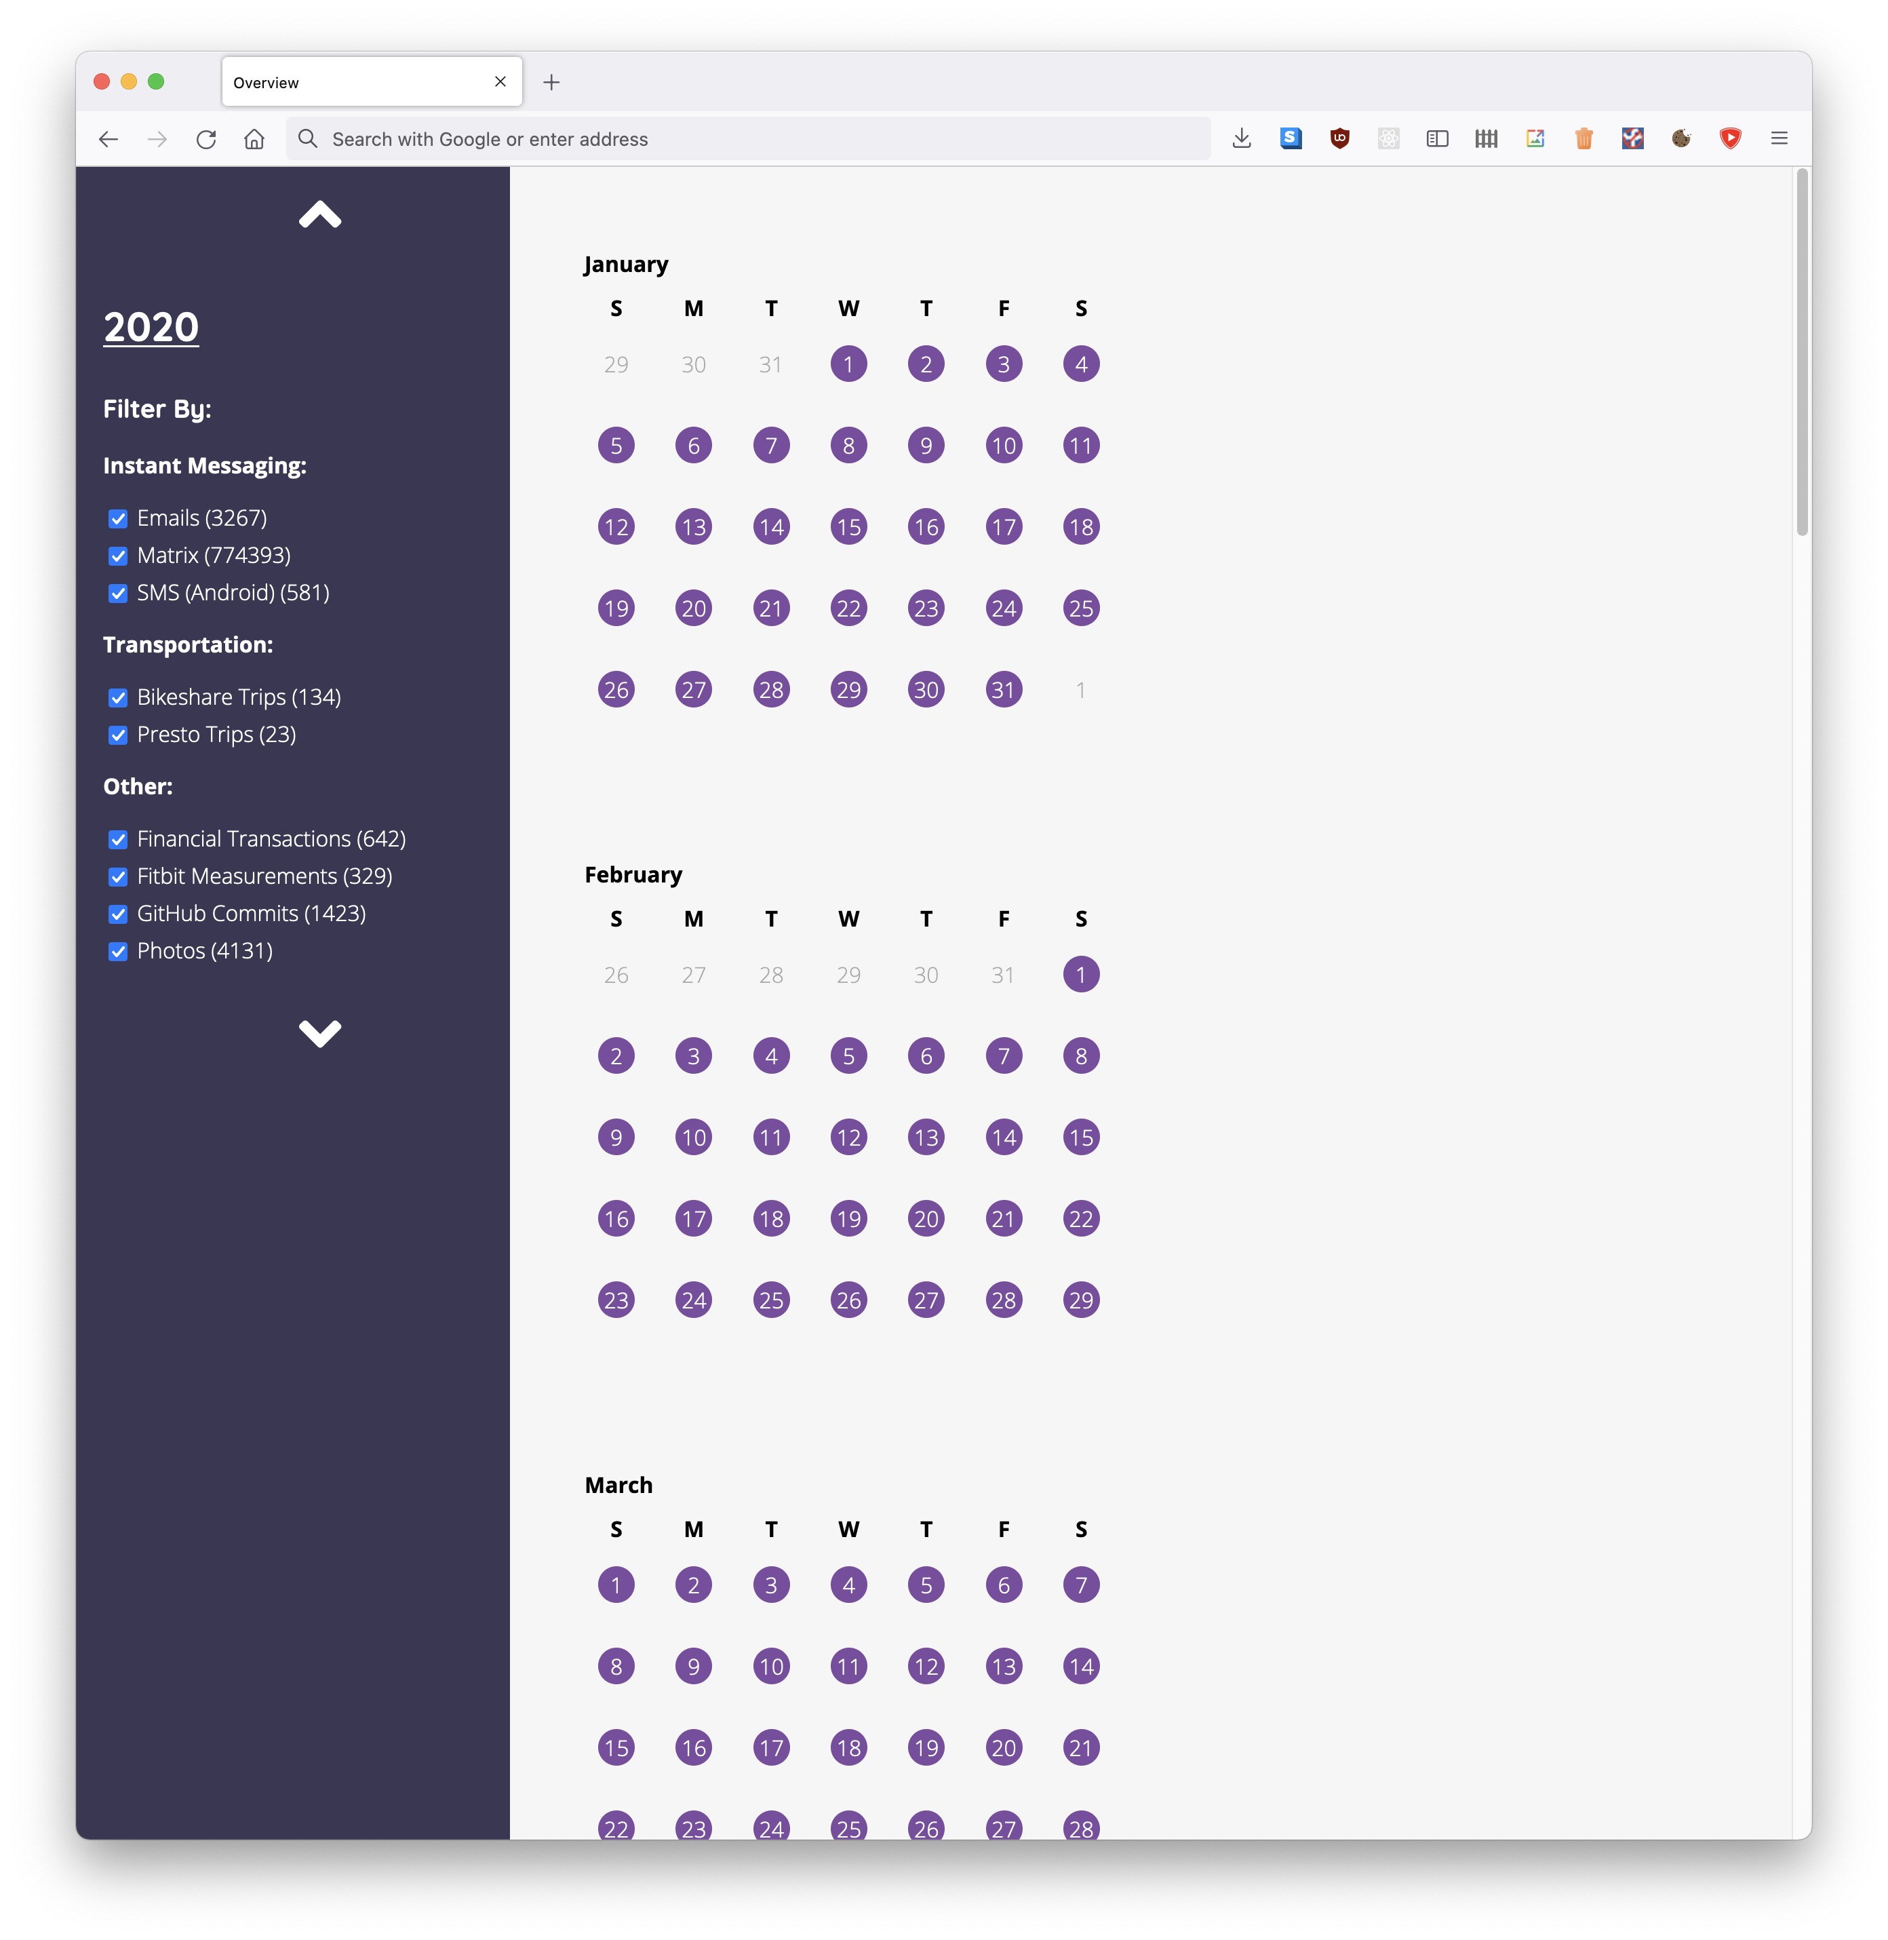Viewport: 1888px width, 1940px height.
Task: Open January 31 day entry
Action: [1004, 689]
